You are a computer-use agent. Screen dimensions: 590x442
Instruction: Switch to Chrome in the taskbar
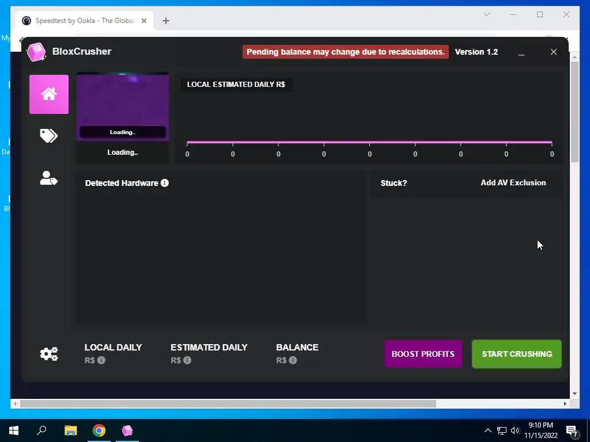click(x=99, y=430)
